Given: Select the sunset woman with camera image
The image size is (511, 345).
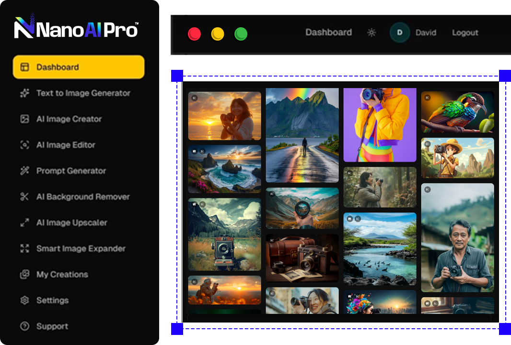Looking at the screenshot, I should (224, 116).
